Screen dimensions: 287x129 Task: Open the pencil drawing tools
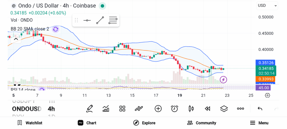pos(90,109)
